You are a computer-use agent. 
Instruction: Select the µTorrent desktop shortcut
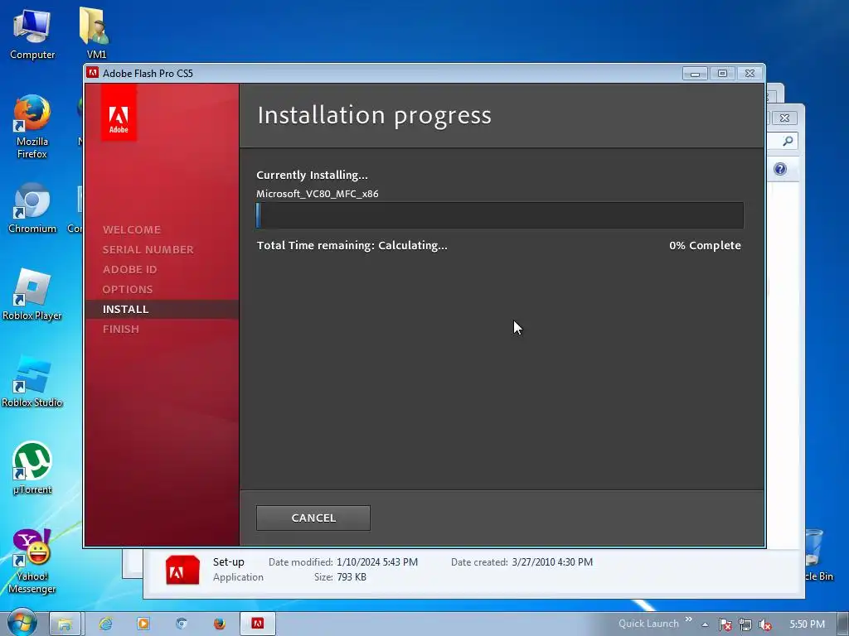tap(32, 469)
